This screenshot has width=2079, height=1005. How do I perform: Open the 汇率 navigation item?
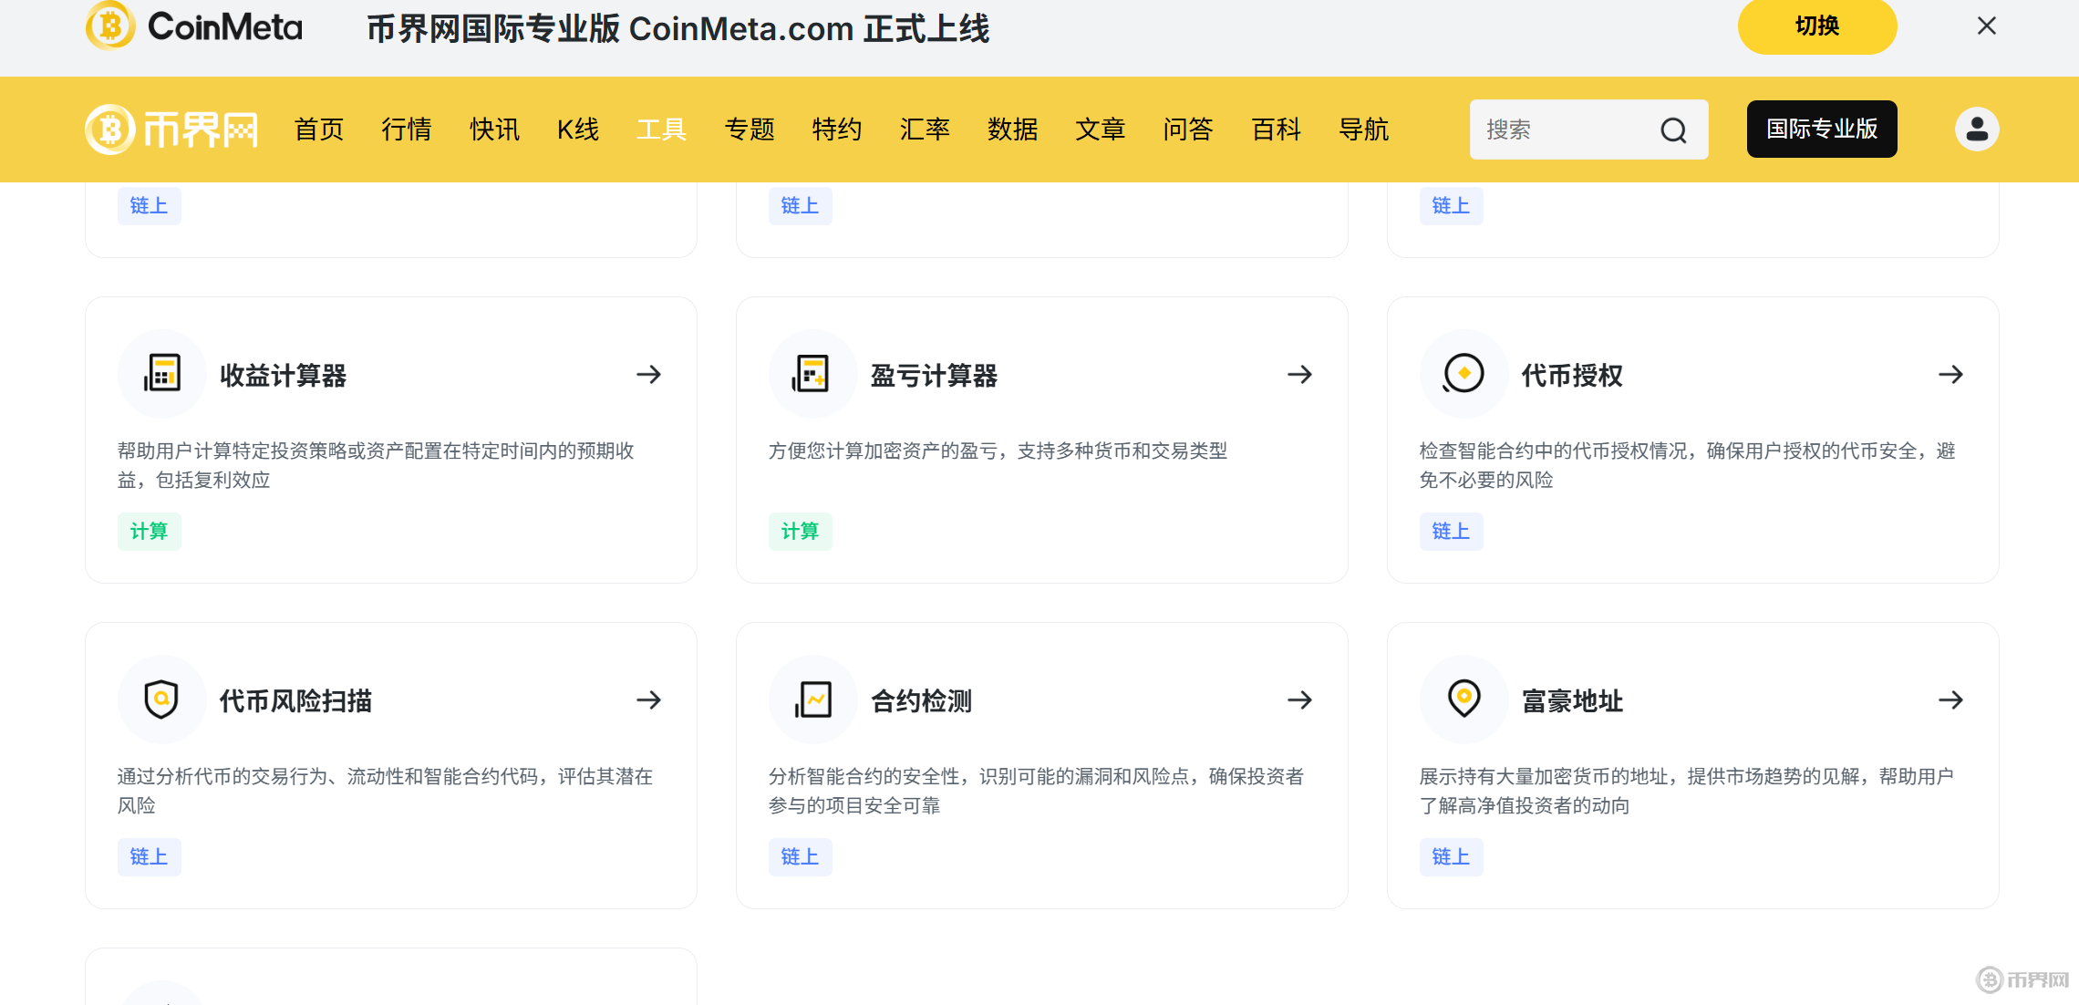[x=925, y=130]
